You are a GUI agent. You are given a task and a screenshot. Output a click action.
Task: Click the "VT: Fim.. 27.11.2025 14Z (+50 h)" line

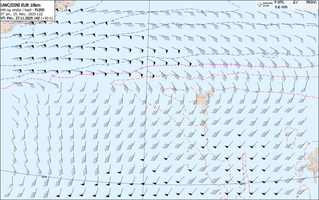coord(27,18)
